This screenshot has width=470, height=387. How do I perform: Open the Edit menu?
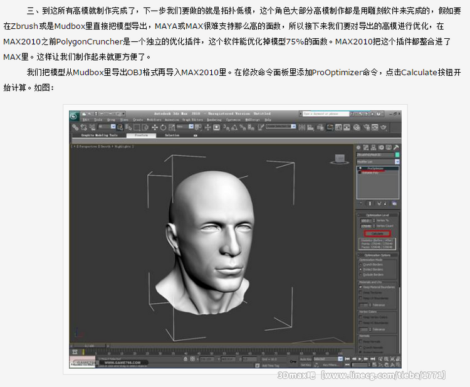86,120
